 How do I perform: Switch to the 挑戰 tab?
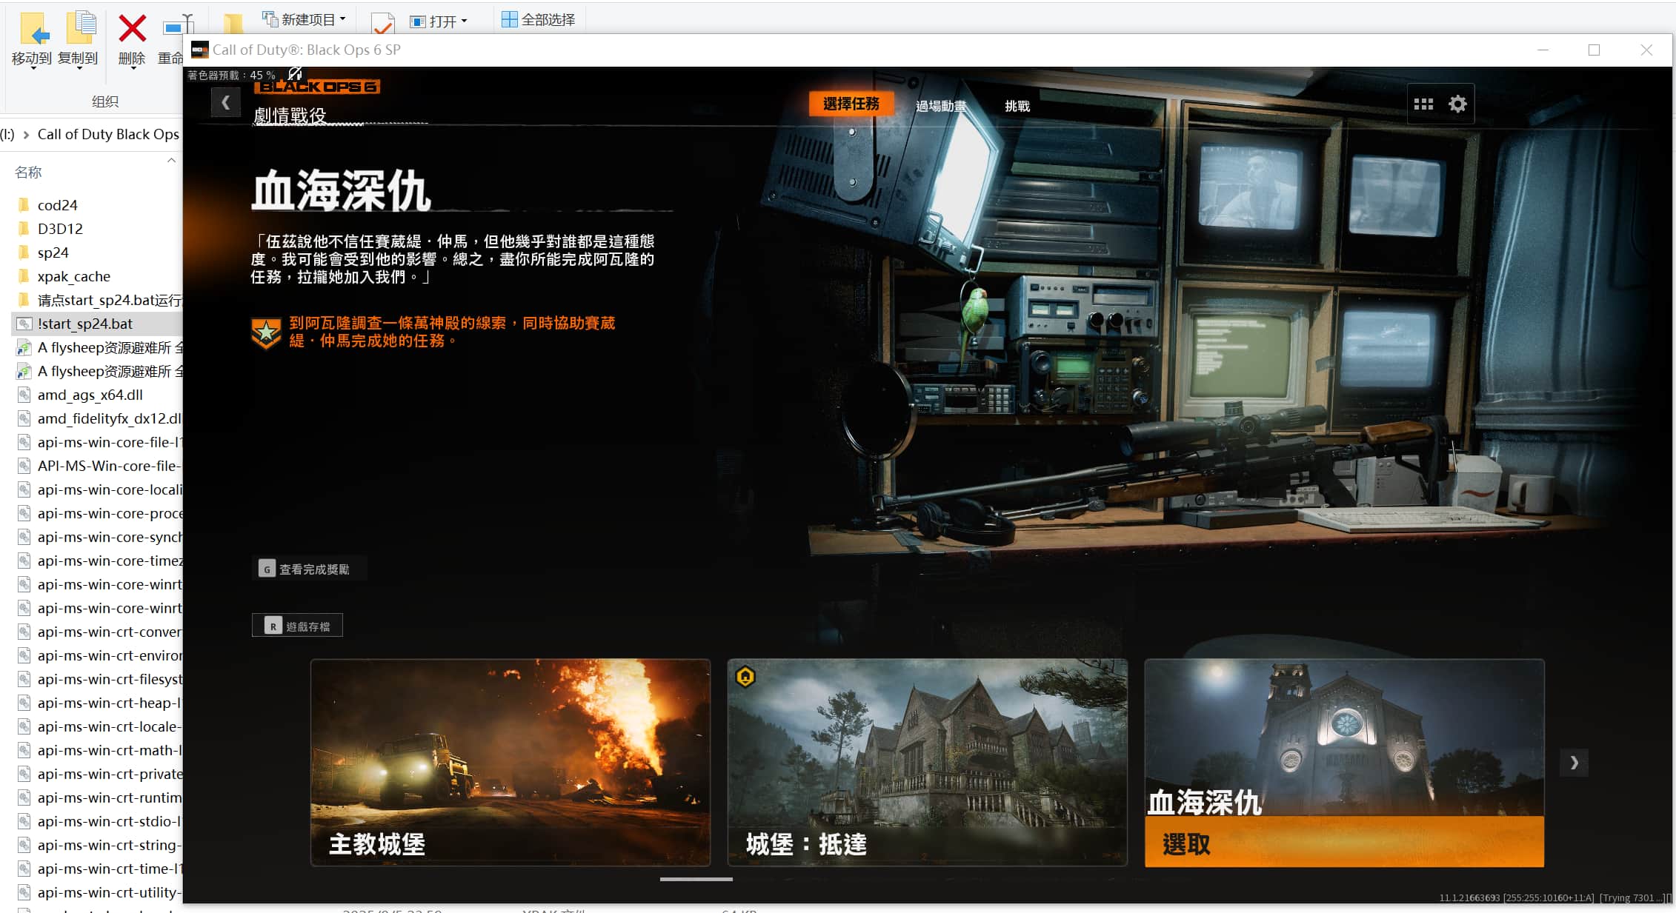(x=1017, y=106)
